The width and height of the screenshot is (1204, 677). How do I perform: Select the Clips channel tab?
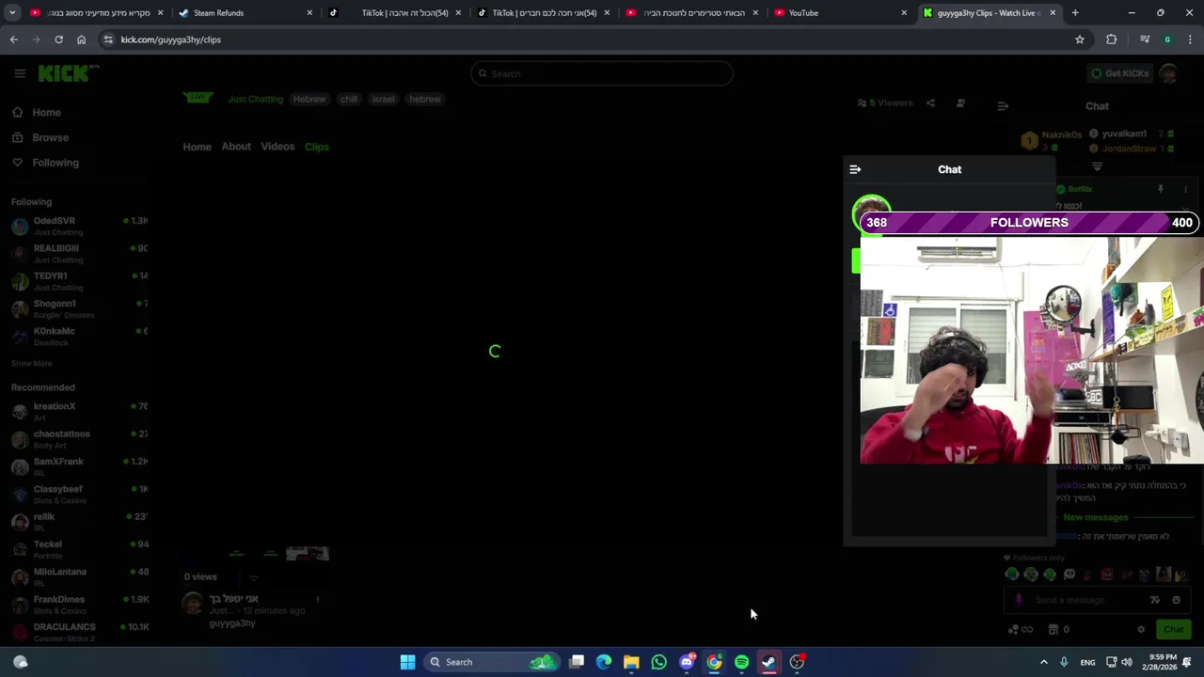point(317,147)
